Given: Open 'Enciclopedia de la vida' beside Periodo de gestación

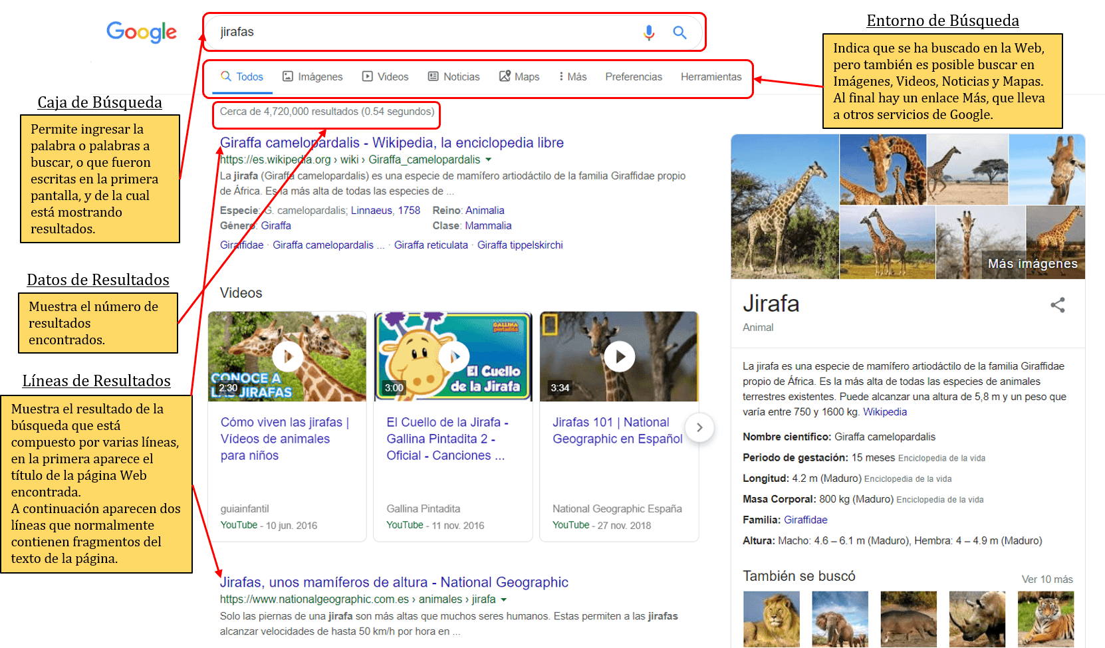Looking at the screenshot, I should (941, 458).
